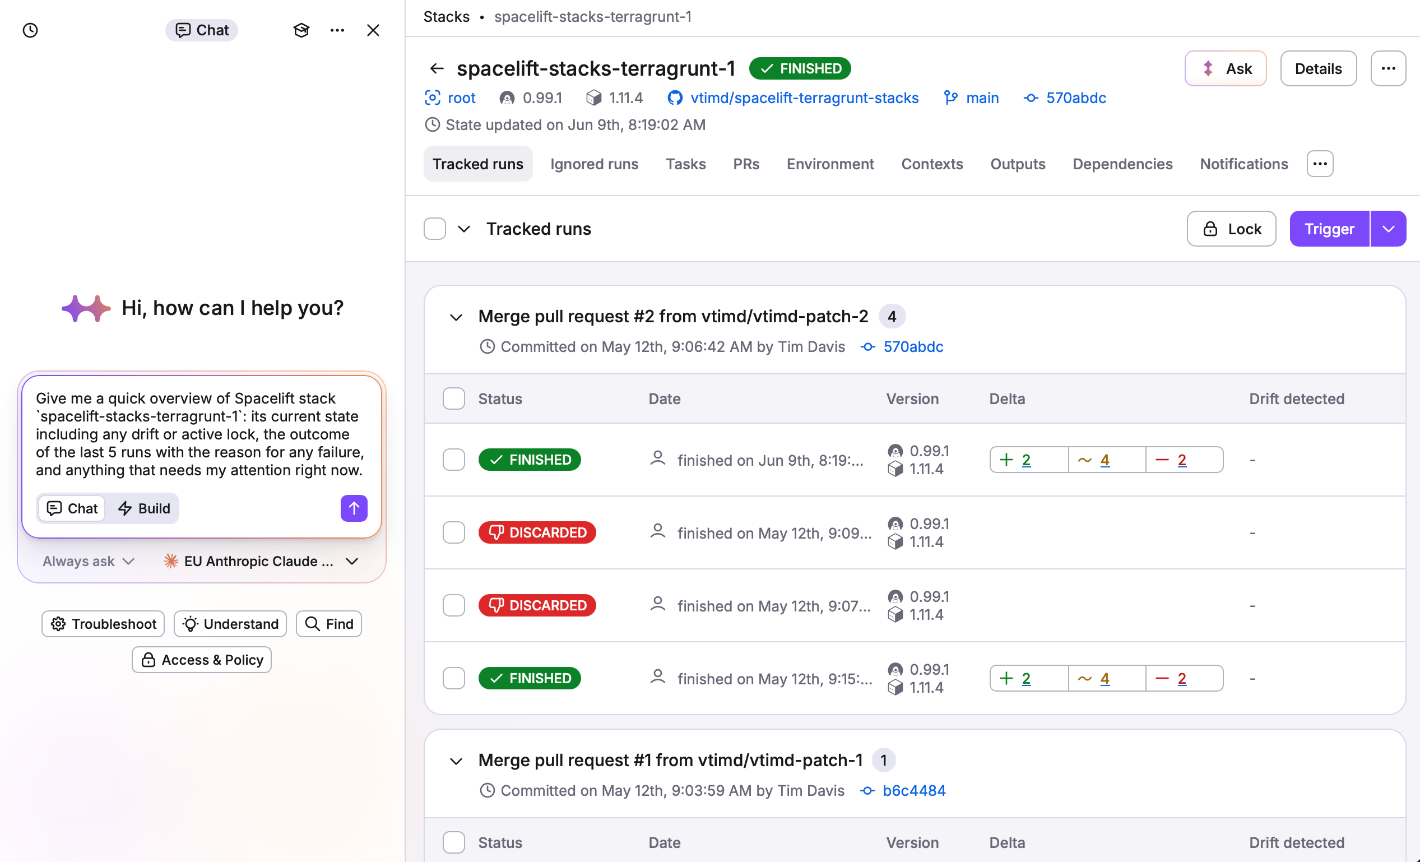Open FINISHED badge of May 12th 9:15 run
This screenshot has height=862, width=1420.
click(x=530, y=678)
